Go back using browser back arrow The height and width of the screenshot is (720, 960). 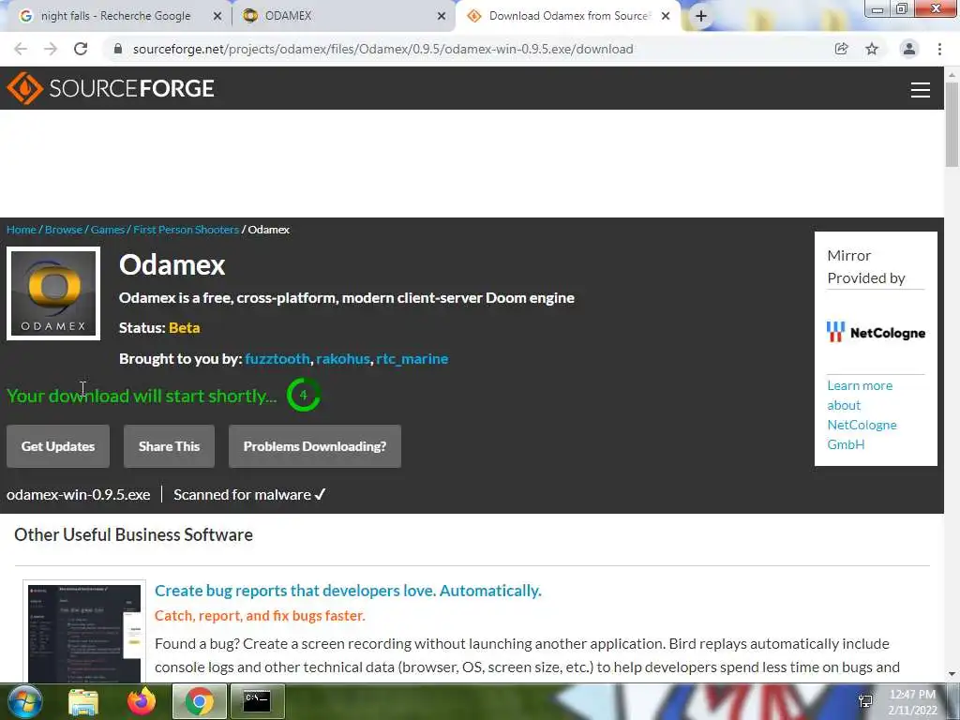pyautogui.click(x=21, y=49)
